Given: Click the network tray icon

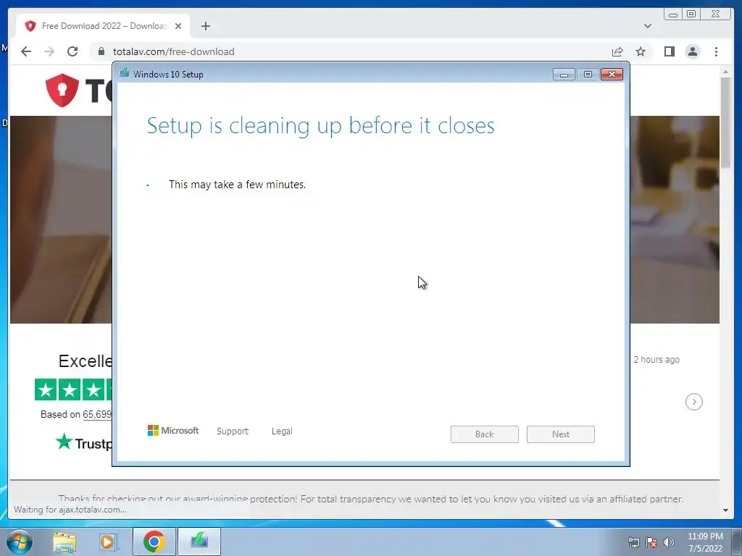Looking at the screenshot, I should [633, 542].
